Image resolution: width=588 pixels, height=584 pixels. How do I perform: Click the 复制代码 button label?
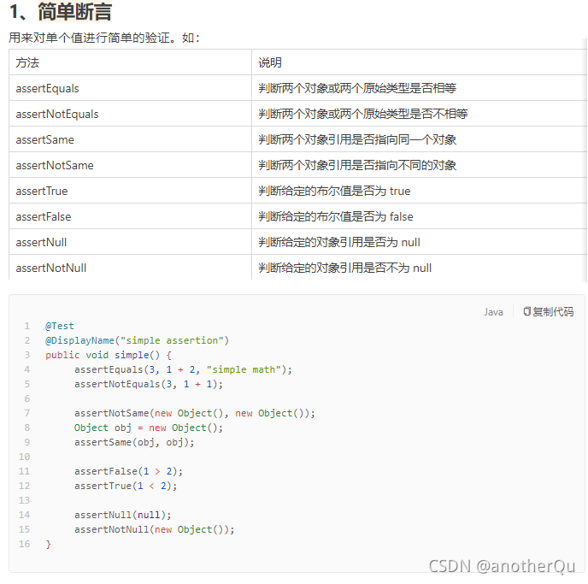coord(553,312)
